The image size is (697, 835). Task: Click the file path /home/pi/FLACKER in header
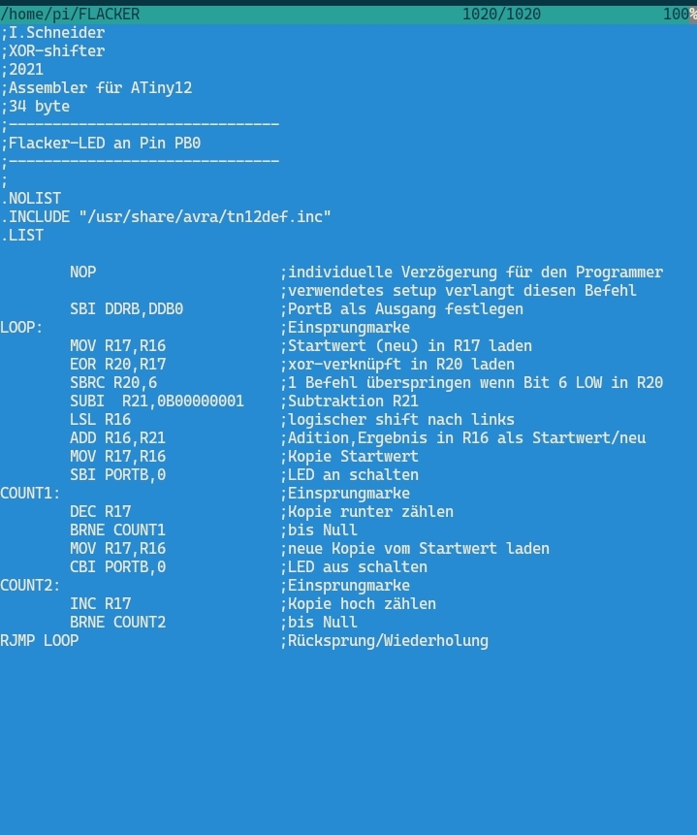point(70,15)
